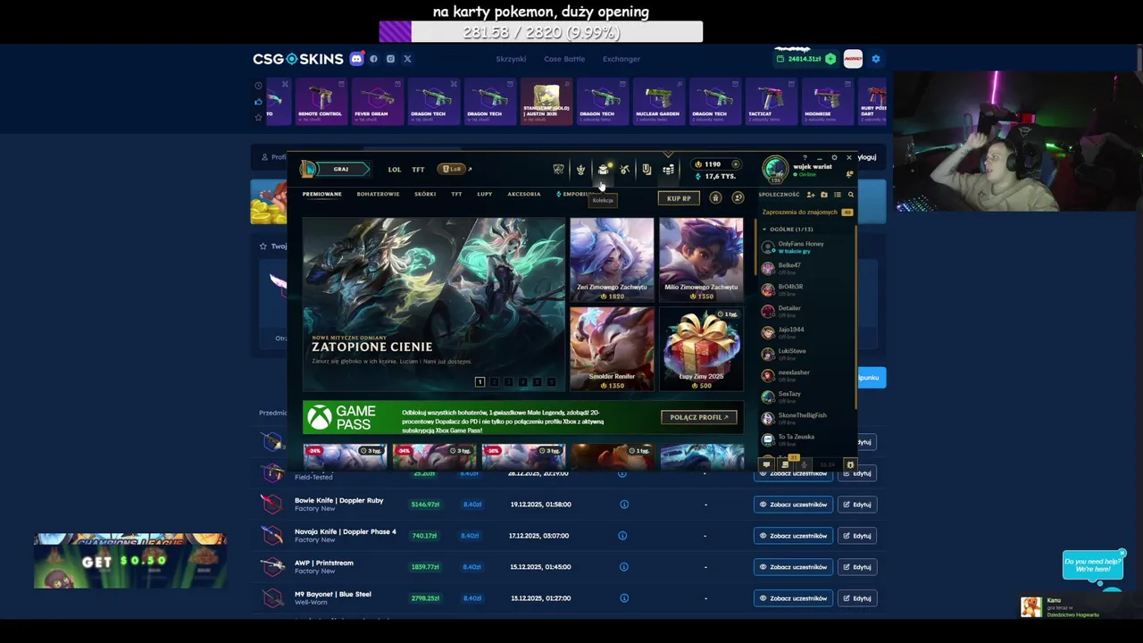
Task: Open the Facebook icon on CSGOSKINS header
Action: tap(373, 59)
